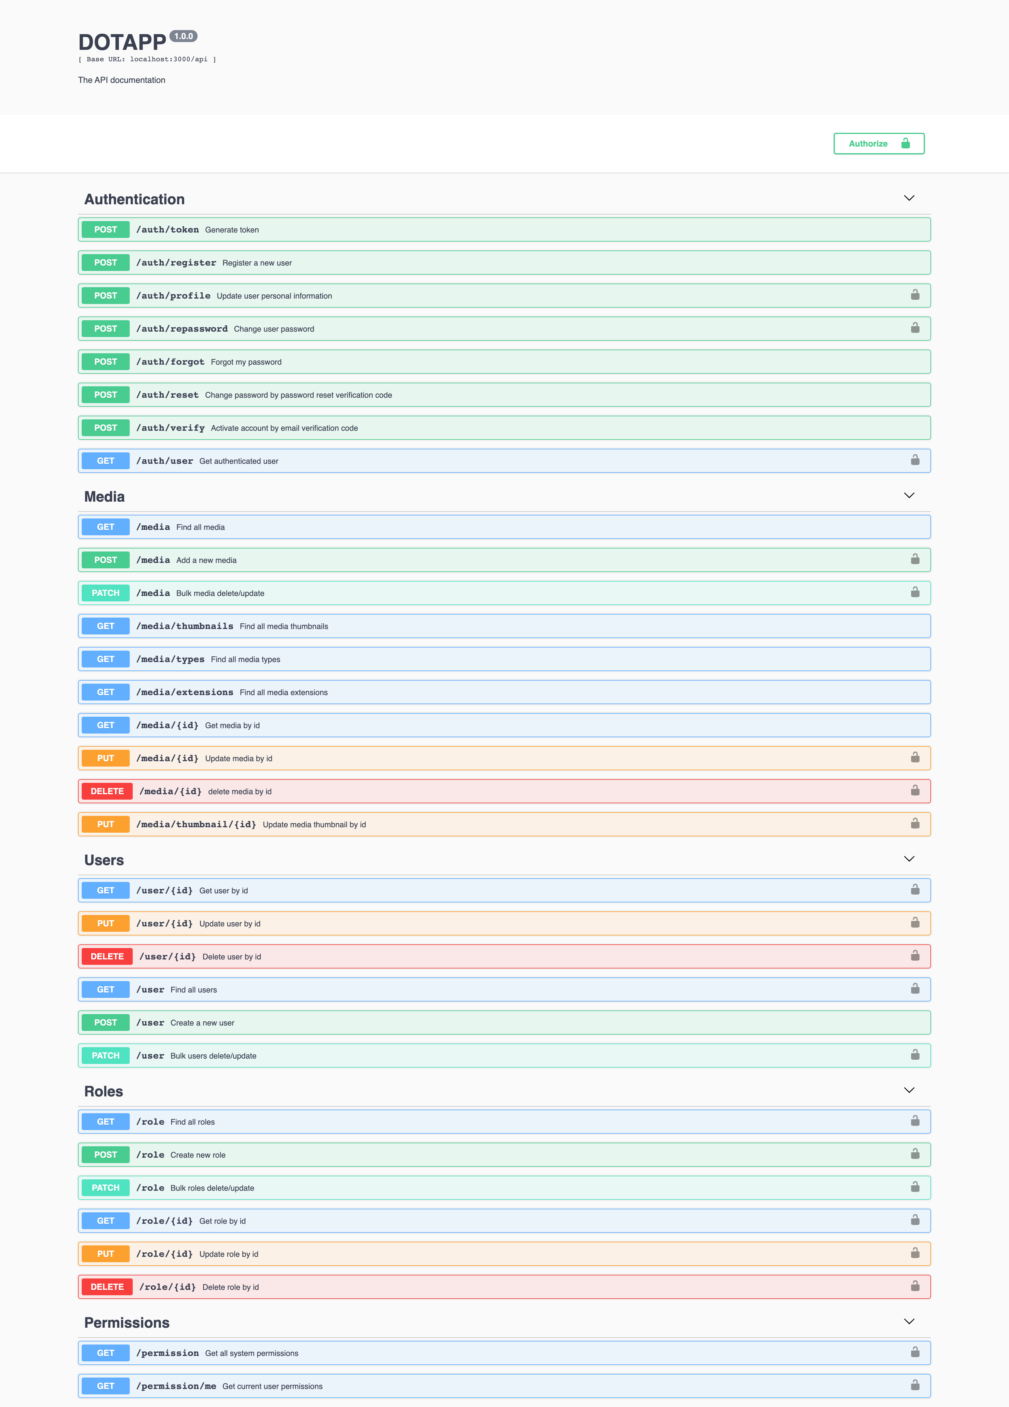Click lock icon on GET /auth/user row
The image size is (1009, 1407).
pyautogui.click(x=915, y=460)
